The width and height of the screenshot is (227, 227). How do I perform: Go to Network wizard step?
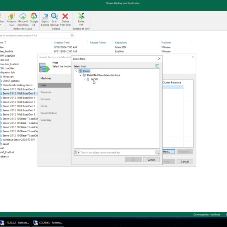[x=45, y=99]
